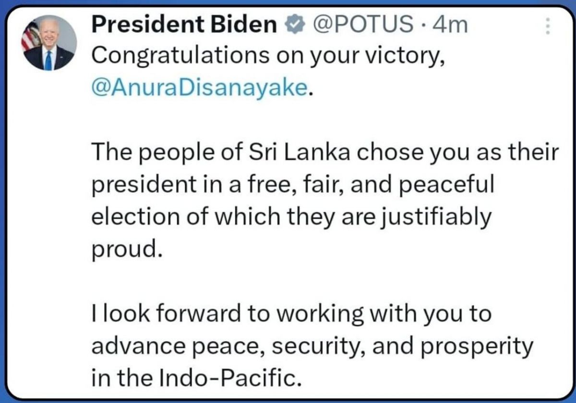The image size is (576, 403).
Task: Click the @POTUS handle
Action: pos(363,24)
